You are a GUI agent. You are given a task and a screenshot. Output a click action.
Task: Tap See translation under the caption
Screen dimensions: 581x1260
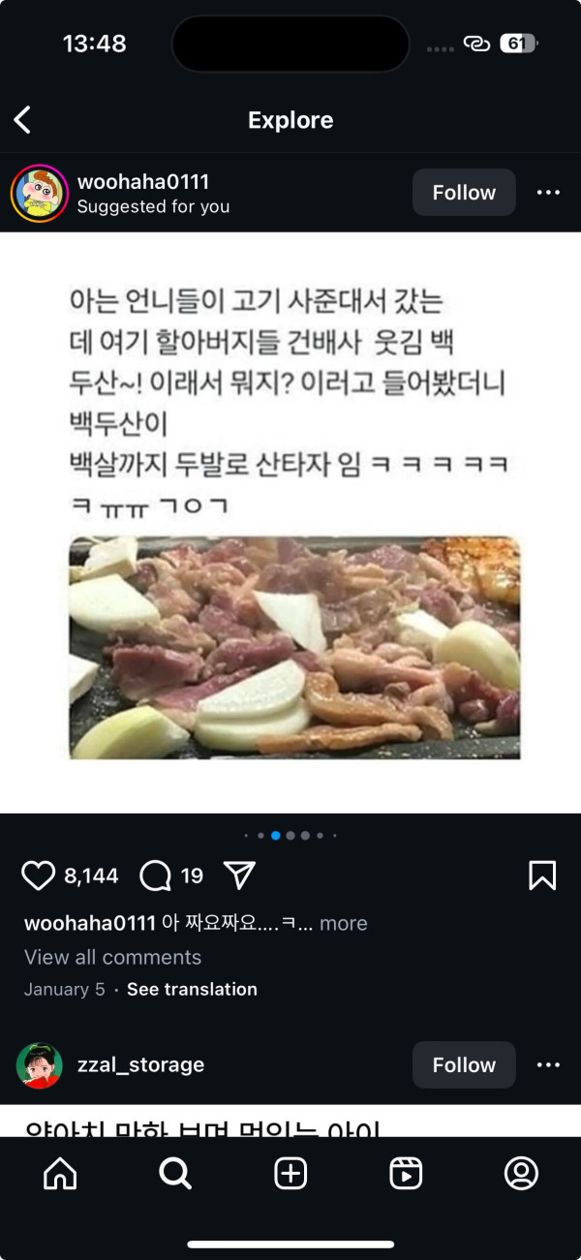click(192, 989)
